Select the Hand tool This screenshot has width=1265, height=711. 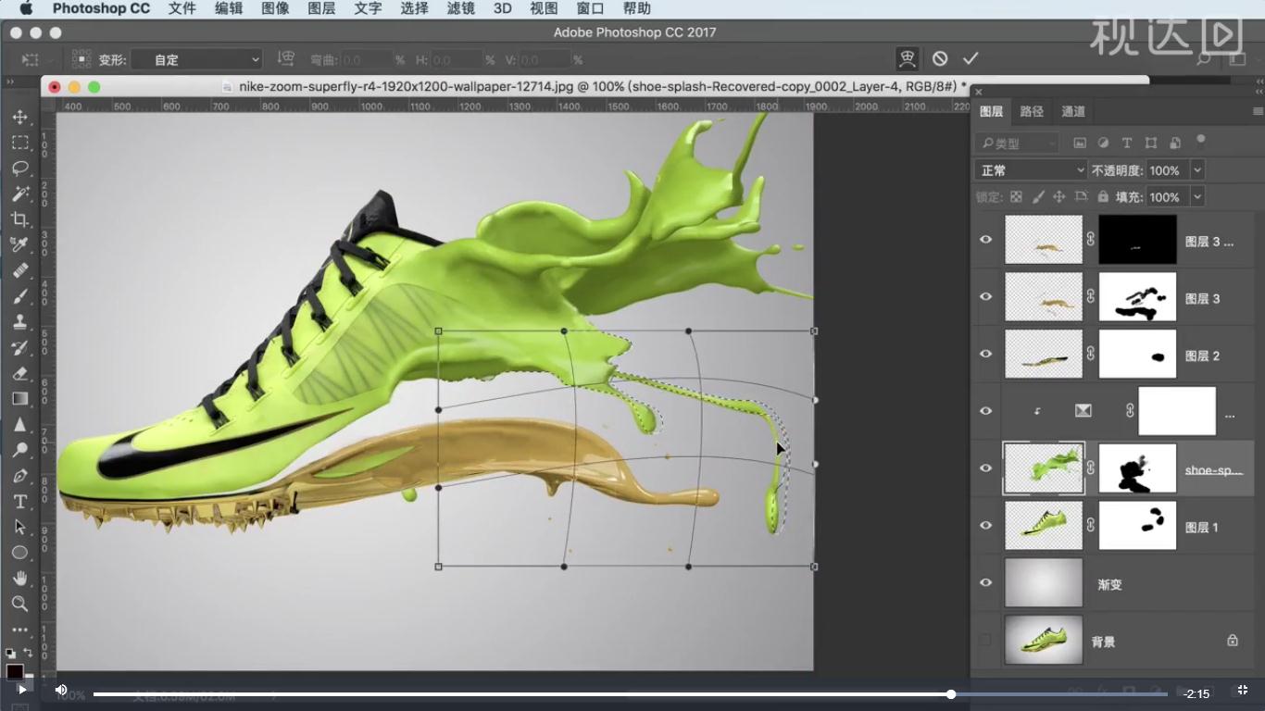pyautogui.click(x=19, y=579)
